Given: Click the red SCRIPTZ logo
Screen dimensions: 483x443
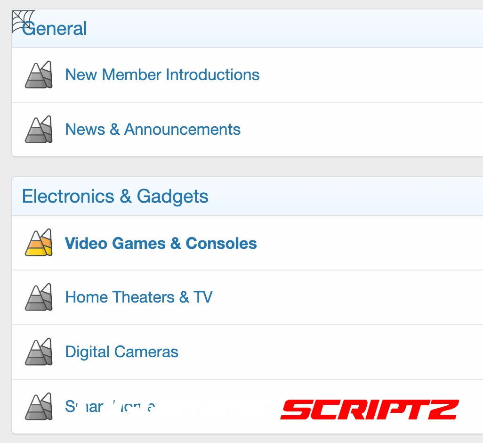Looking at the screenshot, I should coord(369,409).
